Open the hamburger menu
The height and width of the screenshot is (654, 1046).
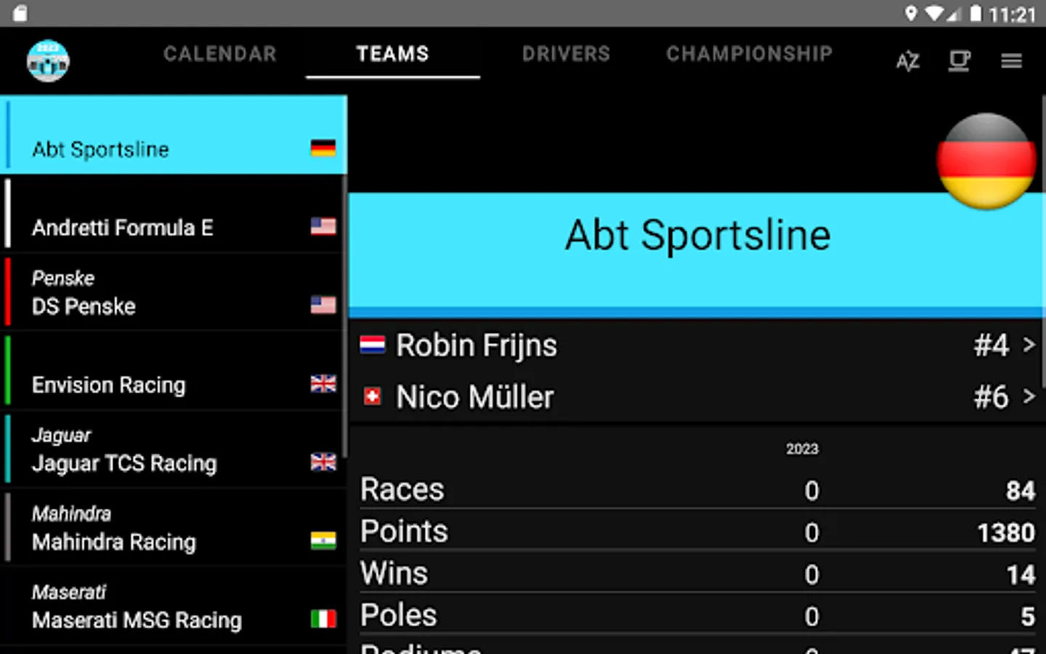1011,61
